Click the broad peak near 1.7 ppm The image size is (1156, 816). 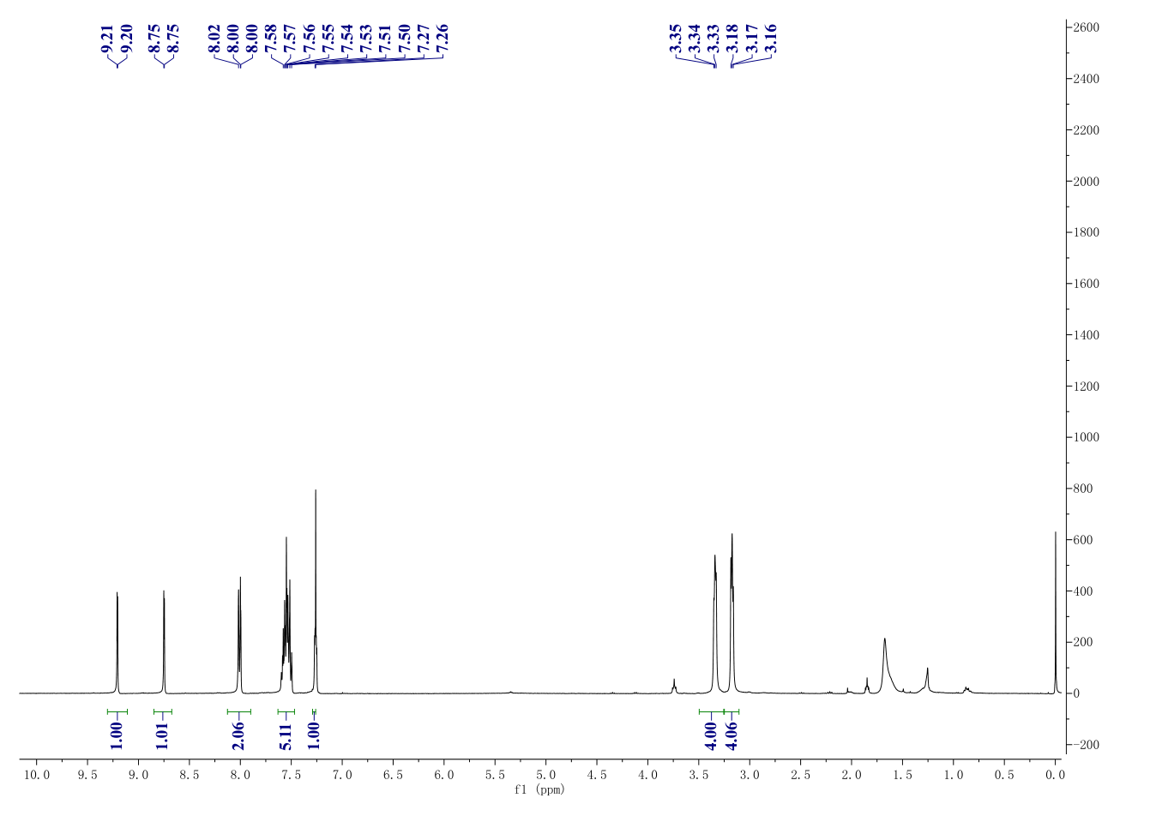pyautogui.click(x=885, y=665)
